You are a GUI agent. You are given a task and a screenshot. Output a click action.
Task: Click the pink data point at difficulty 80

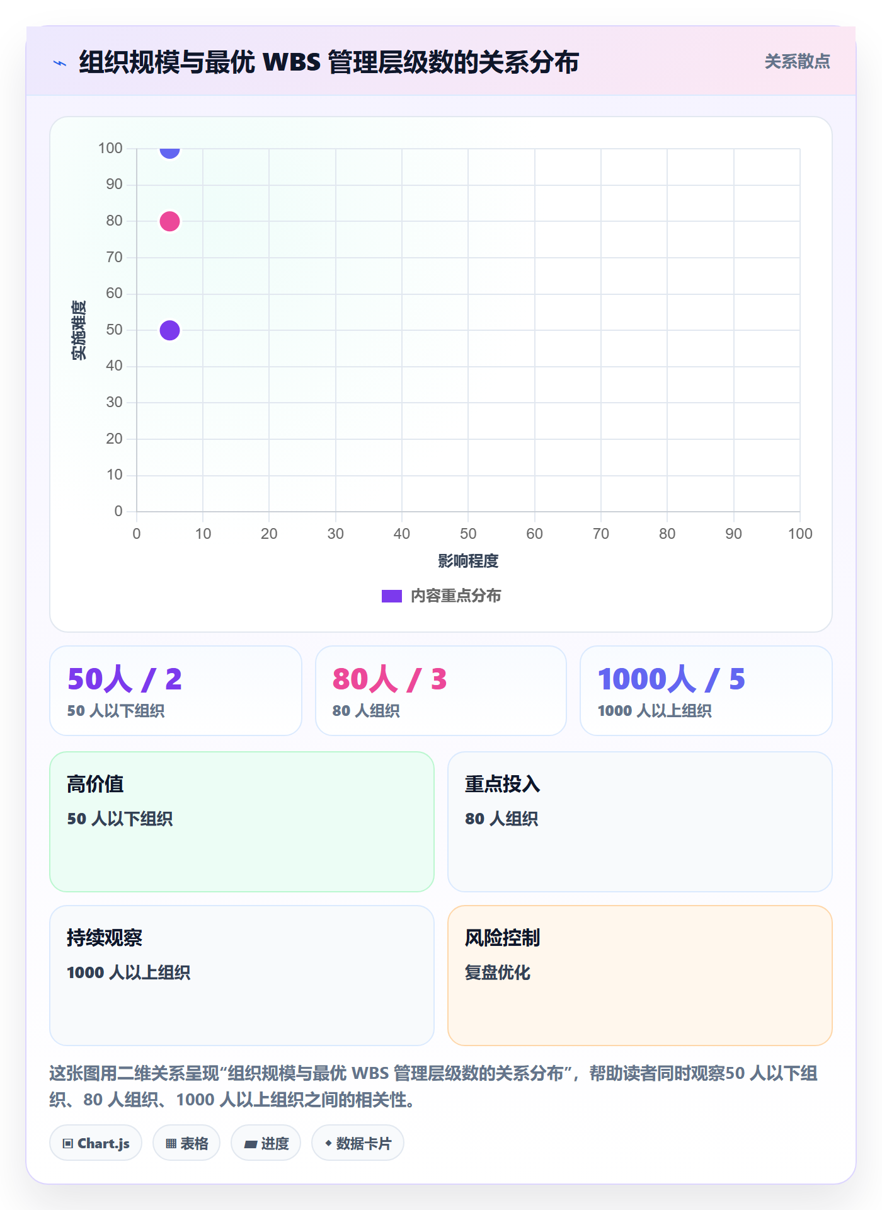[x=169, y=221]
